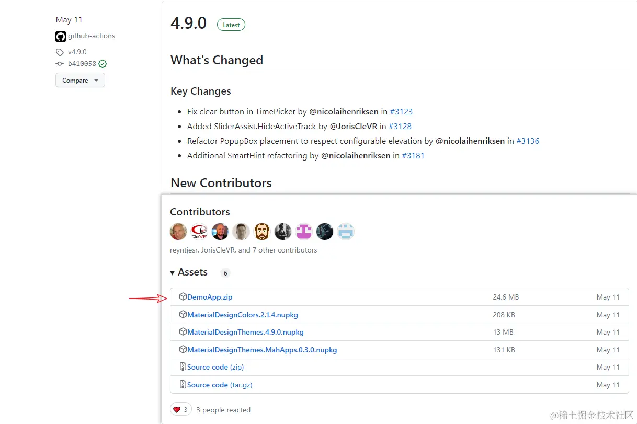Click the file icon beside Source code (tar.gz)
The height and width of the screenshot is (424, 637).
pos(183,384)
